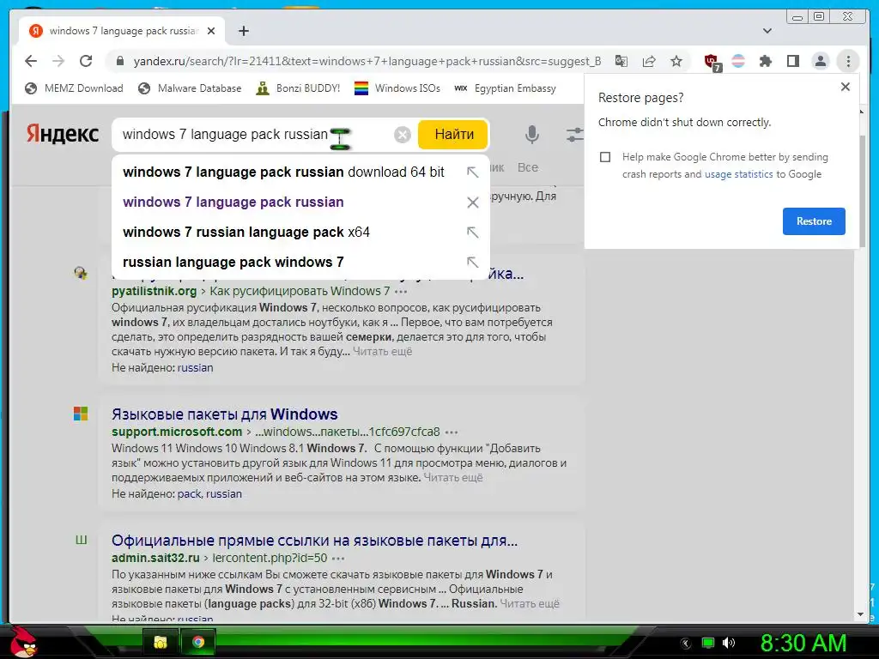Insert 'russian language pack windows 7' via arrow

click(x=473, y=263)
